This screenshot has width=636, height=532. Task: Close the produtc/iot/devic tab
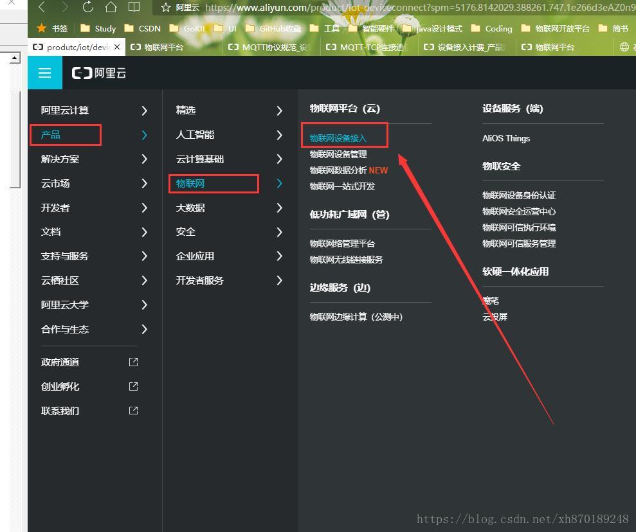[x=117, y=47]
